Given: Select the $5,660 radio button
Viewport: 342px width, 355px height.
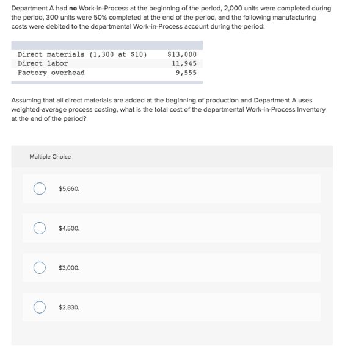Looking at the screenshot, I should tap(40, 188).
